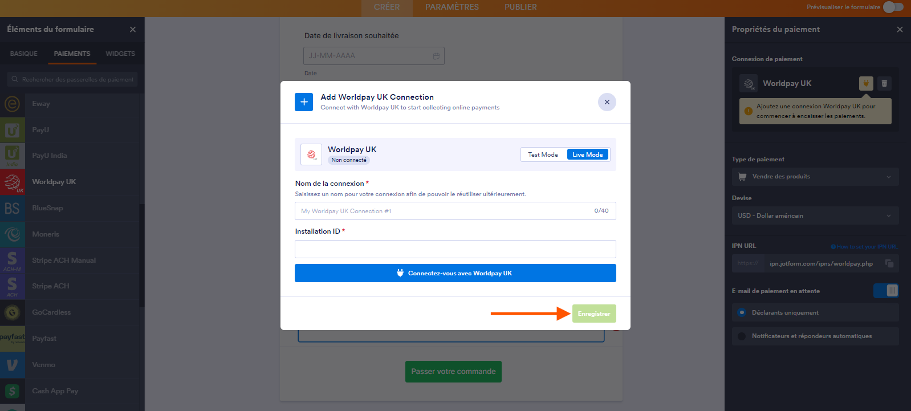Open the Cash App Pay gateway icon

click(x=13, y=390)
